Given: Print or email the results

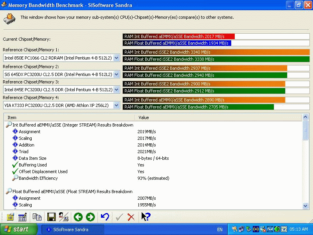Looking at the screenshot, I should pyautogui.click(x=63, y=217).
